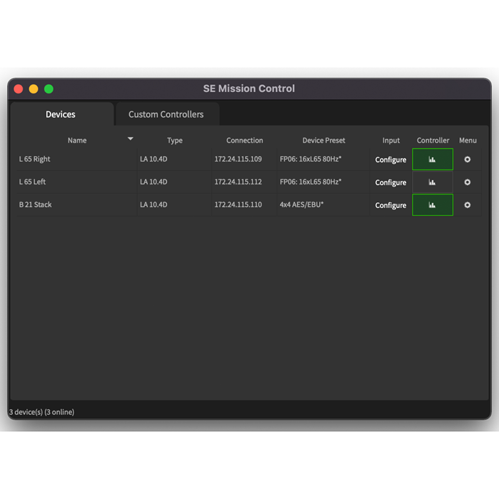Configure input for B 21 Stack

(x=390, y=205)
